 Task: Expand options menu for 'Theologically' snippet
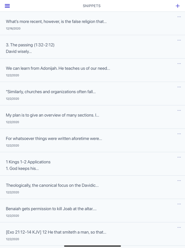[x=179, y=181]
